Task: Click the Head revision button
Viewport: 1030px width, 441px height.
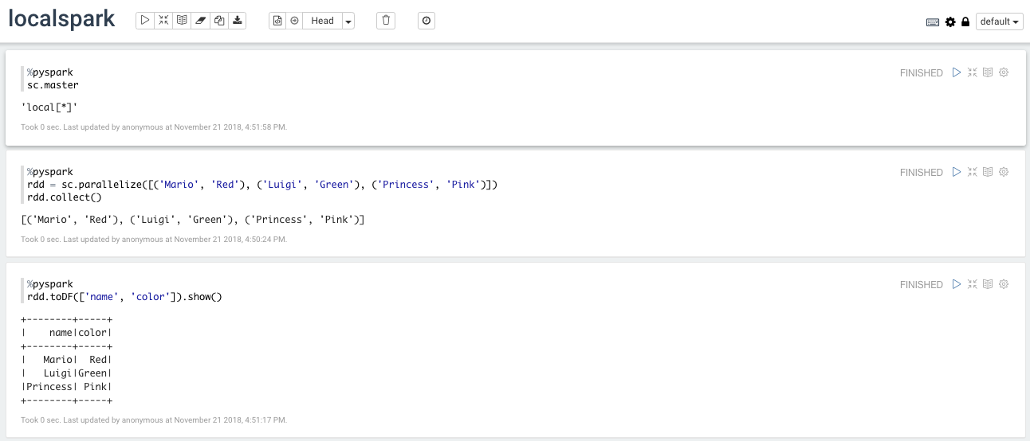Action: coord(322,21)
